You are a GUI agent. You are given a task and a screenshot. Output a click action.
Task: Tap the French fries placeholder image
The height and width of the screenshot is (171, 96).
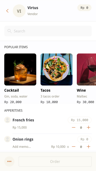7,120
